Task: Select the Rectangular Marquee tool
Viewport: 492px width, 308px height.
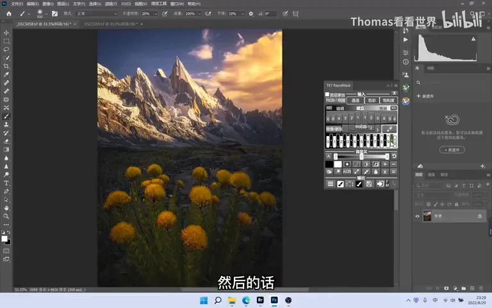Action: [x=6, y=41]
